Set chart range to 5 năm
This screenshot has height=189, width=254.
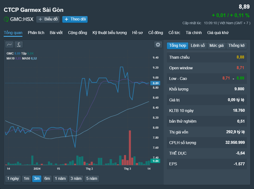pyautogui.click(x=92, y=179)
